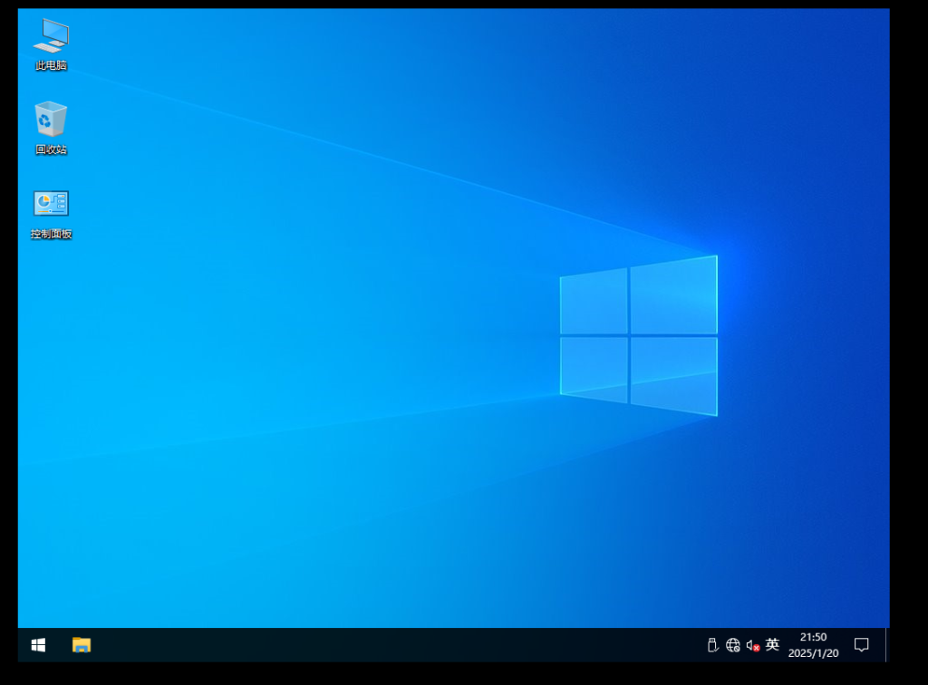Click the 此电脑 label text
The image size is (928, 685).
(x=51, y=65)
